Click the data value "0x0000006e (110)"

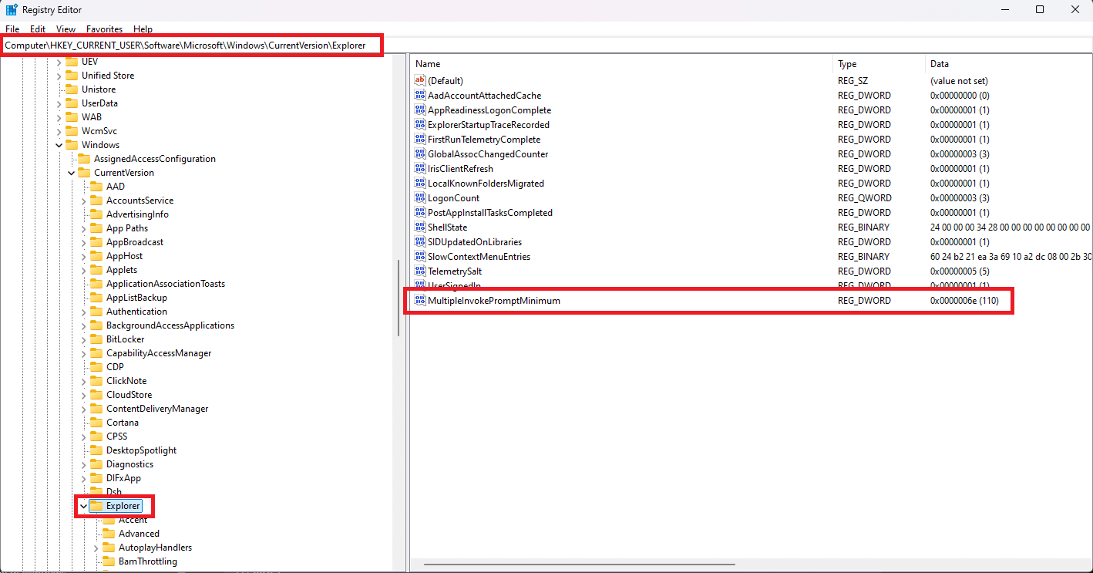(964, 301)
